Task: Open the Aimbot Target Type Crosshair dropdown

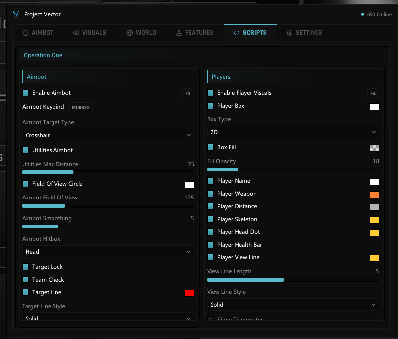Action: [x=108, y=135]
